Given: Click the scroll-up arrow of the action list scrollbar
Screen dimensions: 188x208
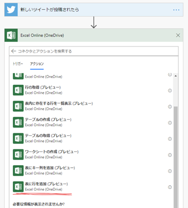Looking at the screenshot, I should pos(175,76).
